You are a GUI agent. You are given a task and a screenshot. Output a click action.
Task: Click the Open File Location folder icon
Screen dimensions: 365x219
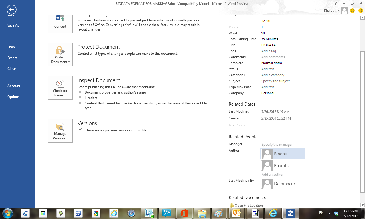(232, 205)
